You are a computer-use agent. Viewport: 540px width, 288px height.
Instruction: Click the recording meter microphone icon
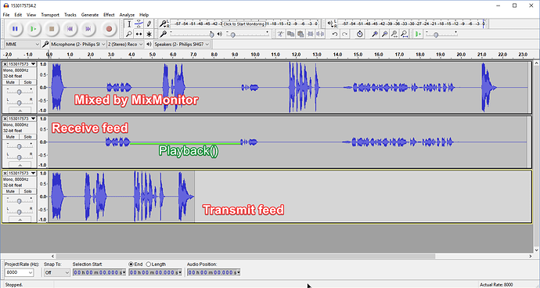(163, 23)
